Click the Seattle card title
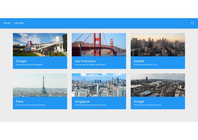This screenshot has width=198, height=140. [x=139, y=61]
